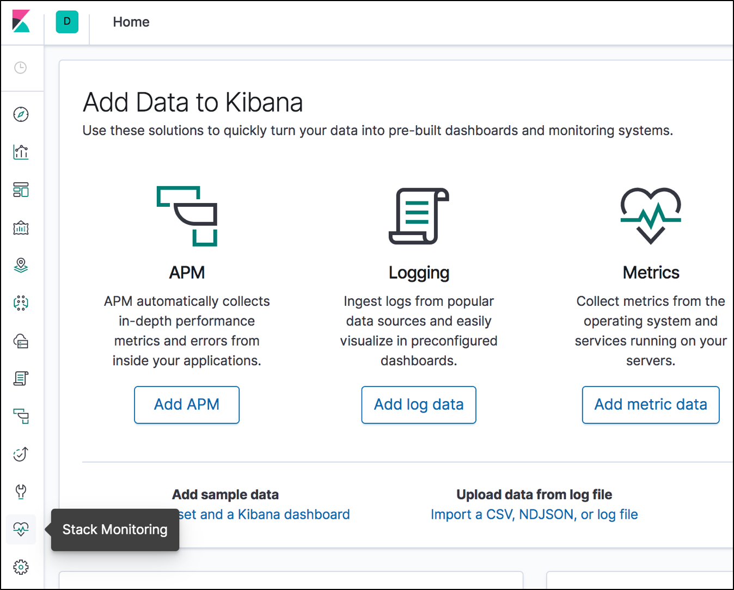
Task: Click the Add log data button
Action: coord(418,404)
